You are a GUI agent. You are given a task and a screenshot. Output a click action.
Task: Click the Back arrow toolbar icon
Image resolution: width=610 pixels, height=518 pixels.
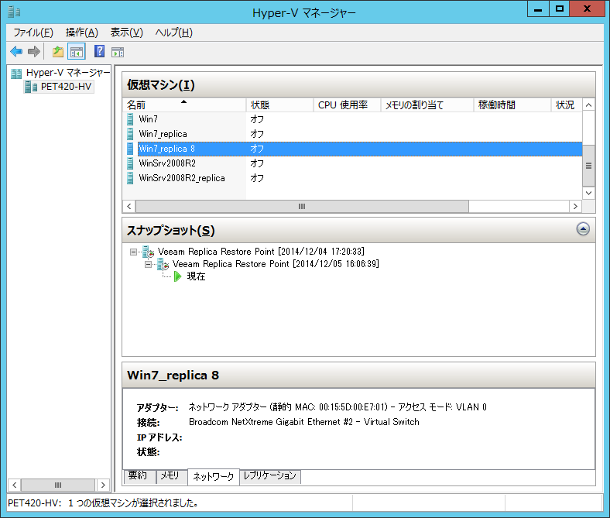click(16, 51)
